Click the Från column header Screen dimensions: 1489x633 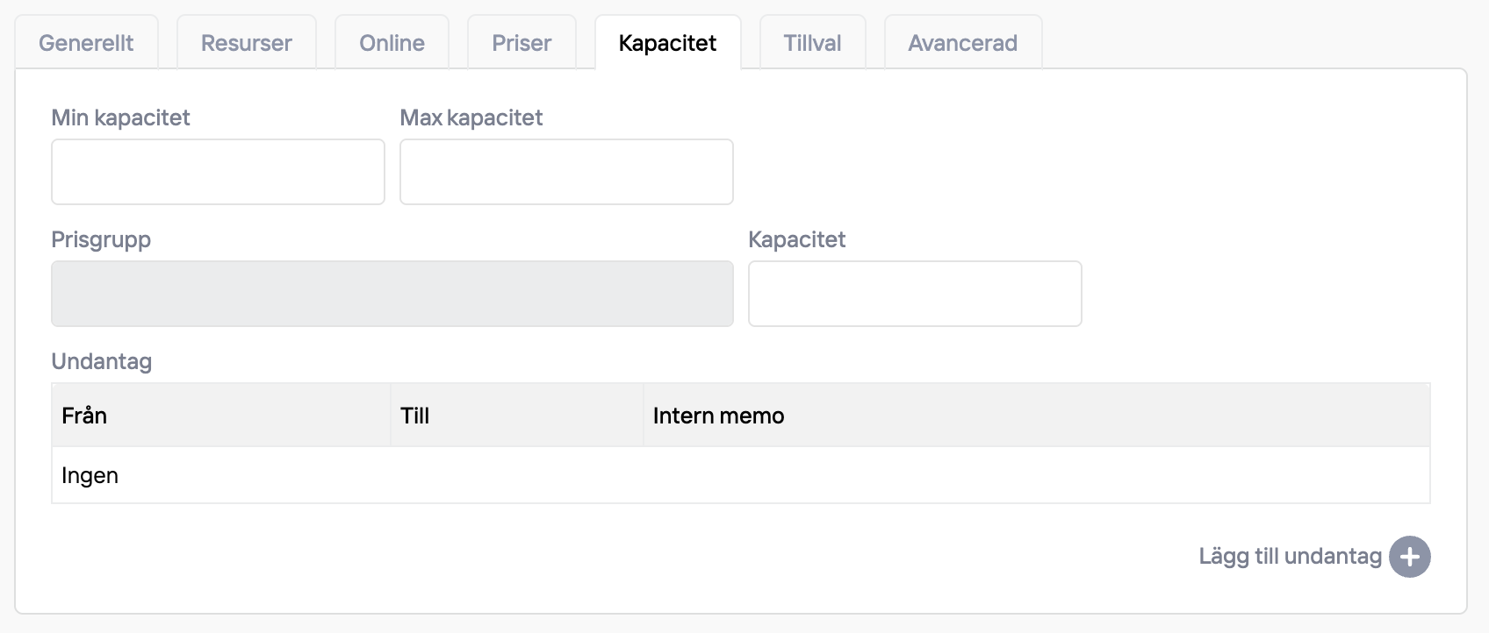point(84,416)
